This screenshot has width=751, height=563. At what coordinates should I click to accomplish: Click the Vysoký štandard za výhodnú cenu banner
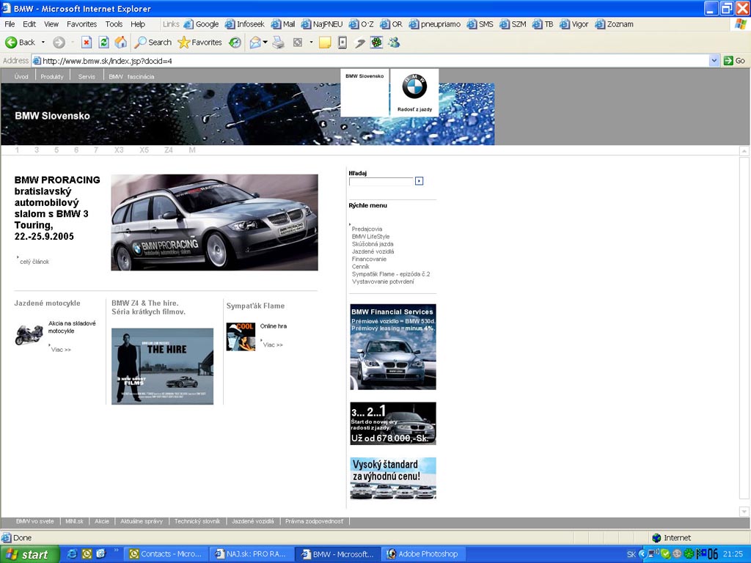coord(393,478)
